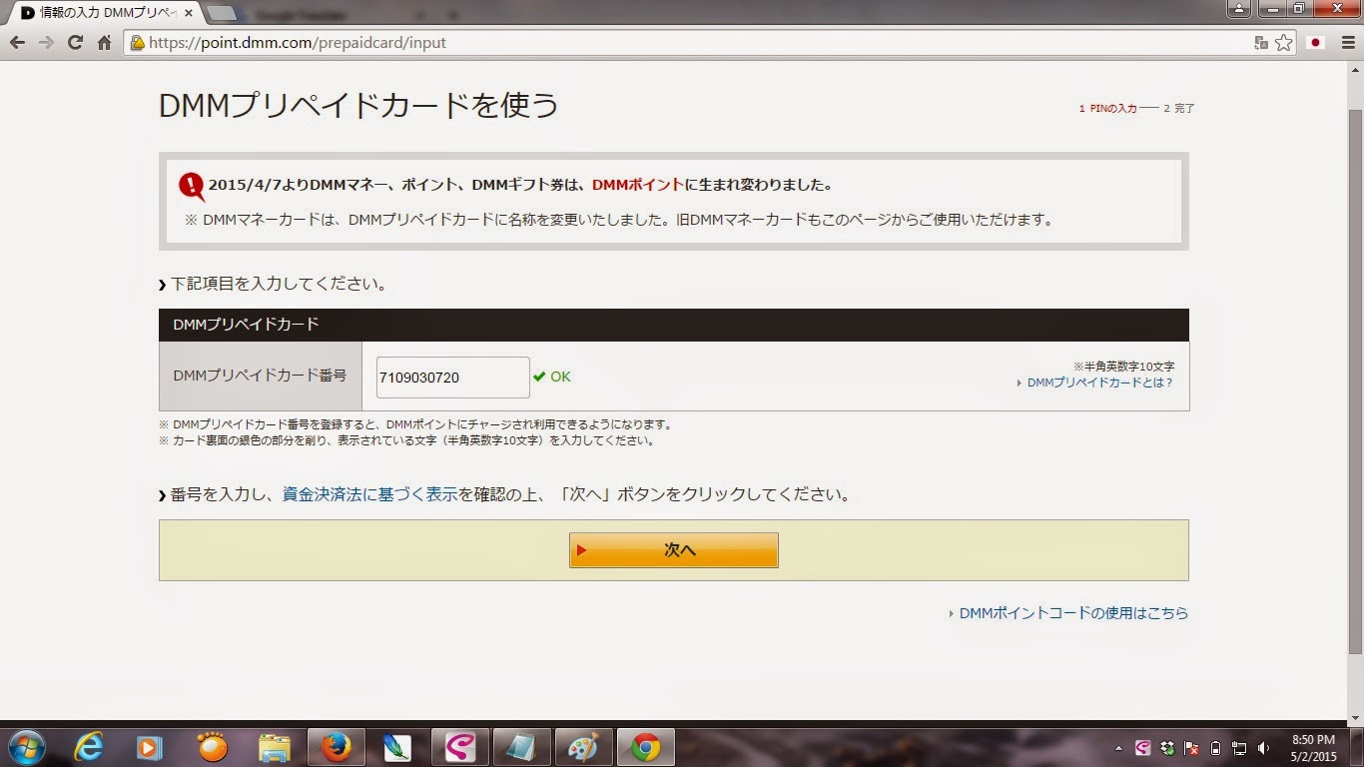Open the Windows Start menu
The image size is (1364, 767).
26,746
